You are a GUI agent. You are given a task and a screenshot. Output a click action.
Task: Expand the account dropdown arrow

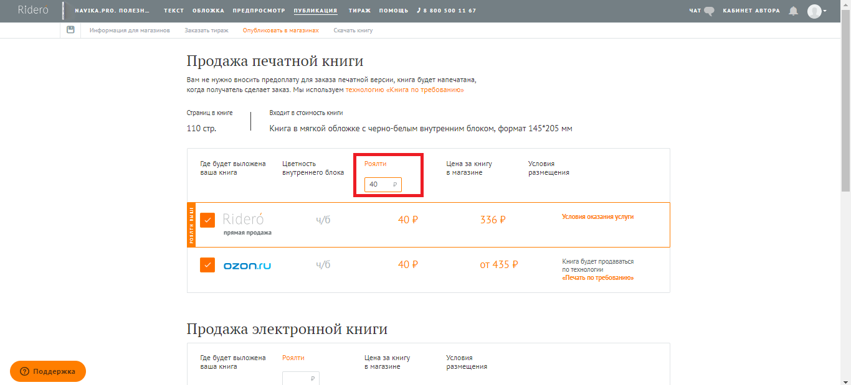(x=825, y=11)
